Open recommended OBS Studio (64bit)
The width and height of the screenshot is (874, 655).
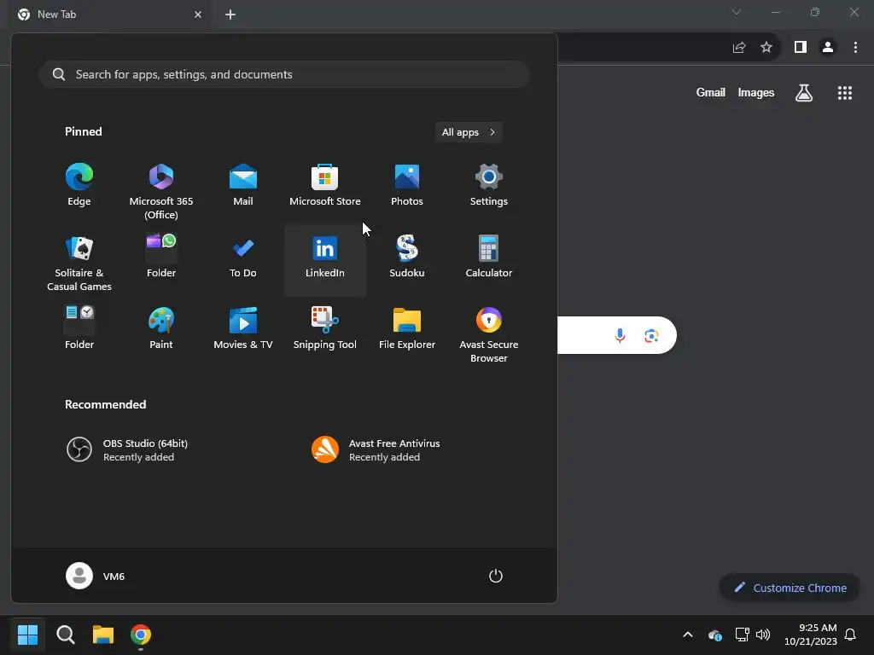click(x=127, y=449)
